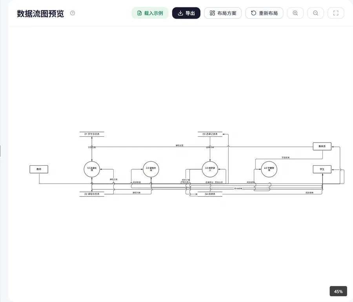This screenshot has height=302, width=353.
Task: Click the 成绩报表 flow label
Action: point(309,193)
